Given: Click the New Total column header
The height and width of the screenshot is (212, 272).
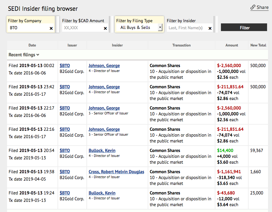Looking at the screenshot, I should tap(258, 45).
